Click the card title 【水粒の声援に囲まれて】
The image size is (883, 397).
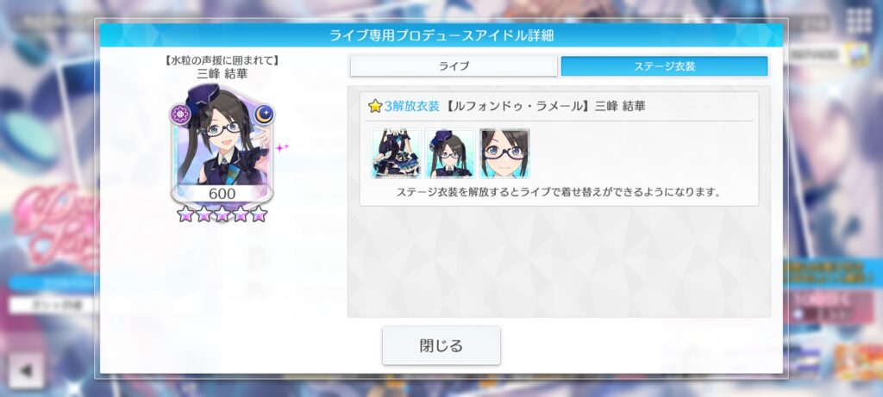coord(222,60)
